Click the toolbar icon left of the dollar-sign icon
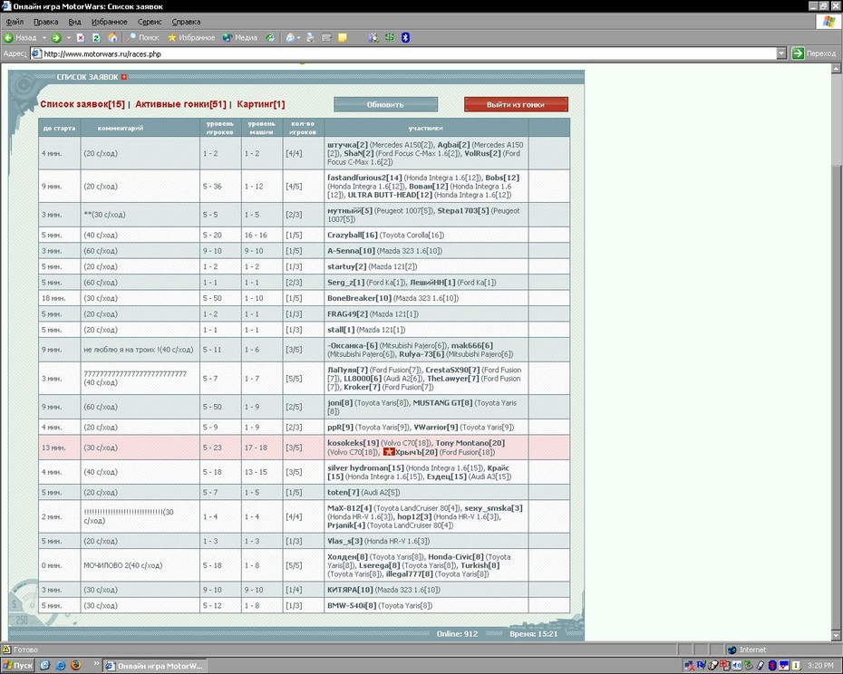843x674 pixels. pyautogui.click(x=373, y=38)
